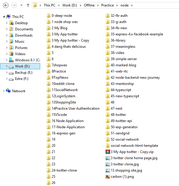
Task: Select the 0-deep-node folder icon
Action: pos(48,16)
